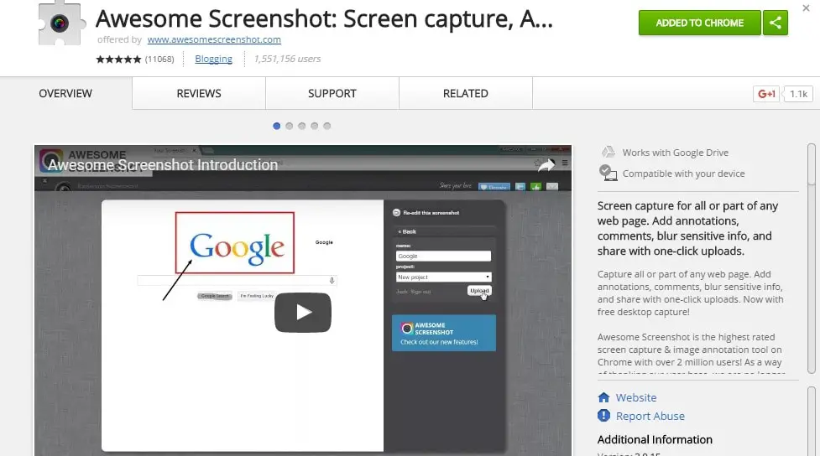This screenshot has height=456, width=820.
Task: Click the Google Drive icon
Action: (608, 152)
